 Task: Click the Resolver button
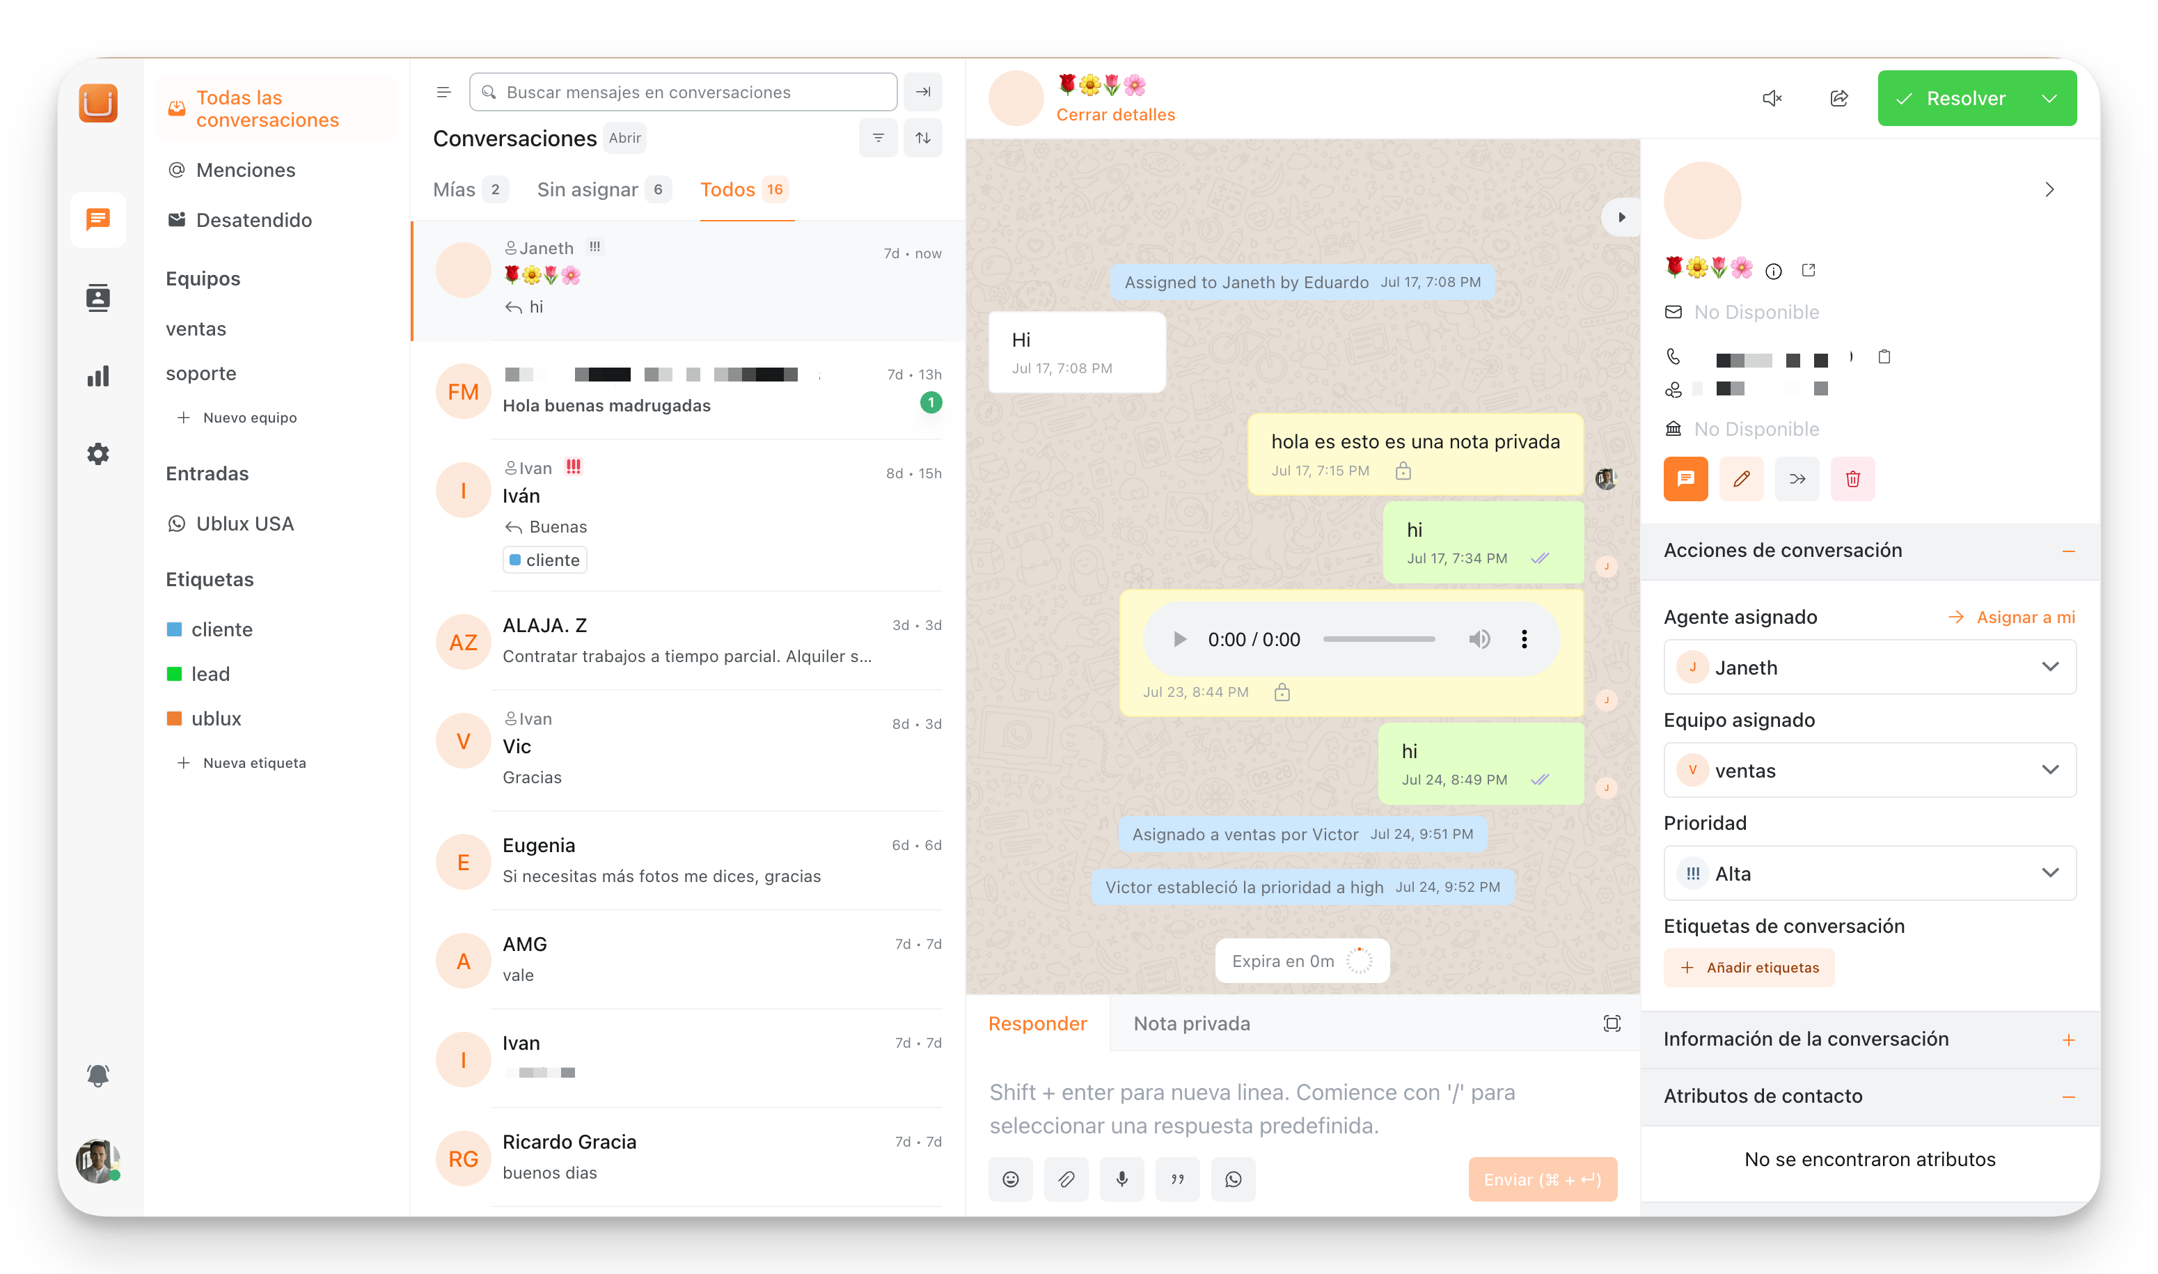(x=1962, y=98)
